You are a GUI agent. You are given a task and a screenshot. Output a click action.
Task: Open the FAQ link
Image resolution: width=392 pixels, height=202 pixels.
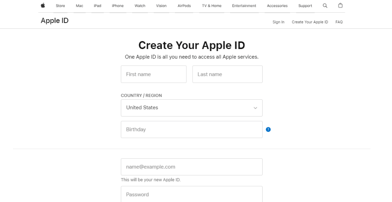(339, 22)
